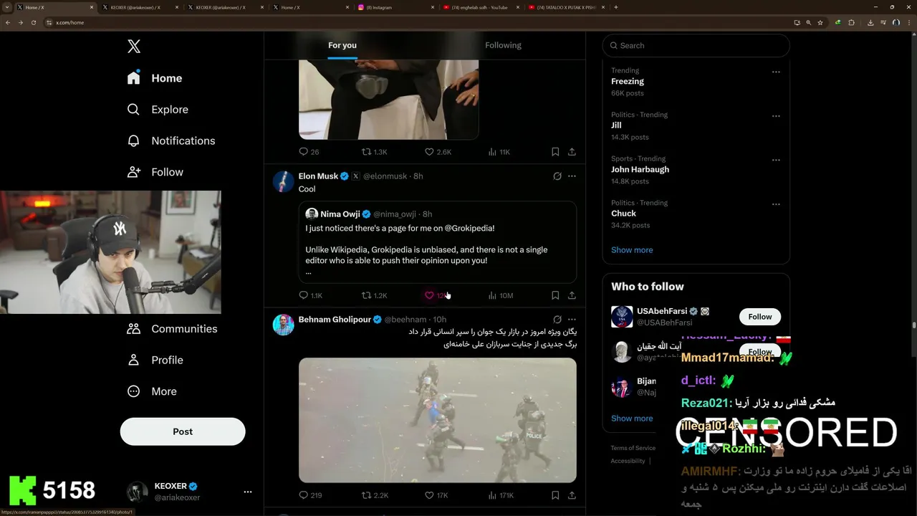Share Behnam Gholipour's post
This screenshot has width=917, height=516.
click(572, 495)
